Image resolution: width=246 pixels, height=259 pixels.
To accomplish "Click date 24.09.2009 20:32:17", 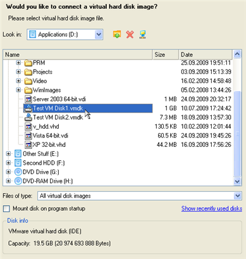I will (206, 99).
